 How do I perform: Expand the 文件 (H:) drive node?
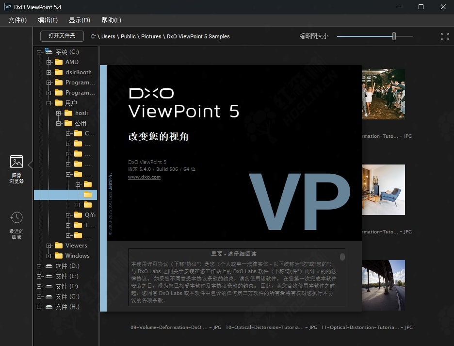[x=39, y=307]
